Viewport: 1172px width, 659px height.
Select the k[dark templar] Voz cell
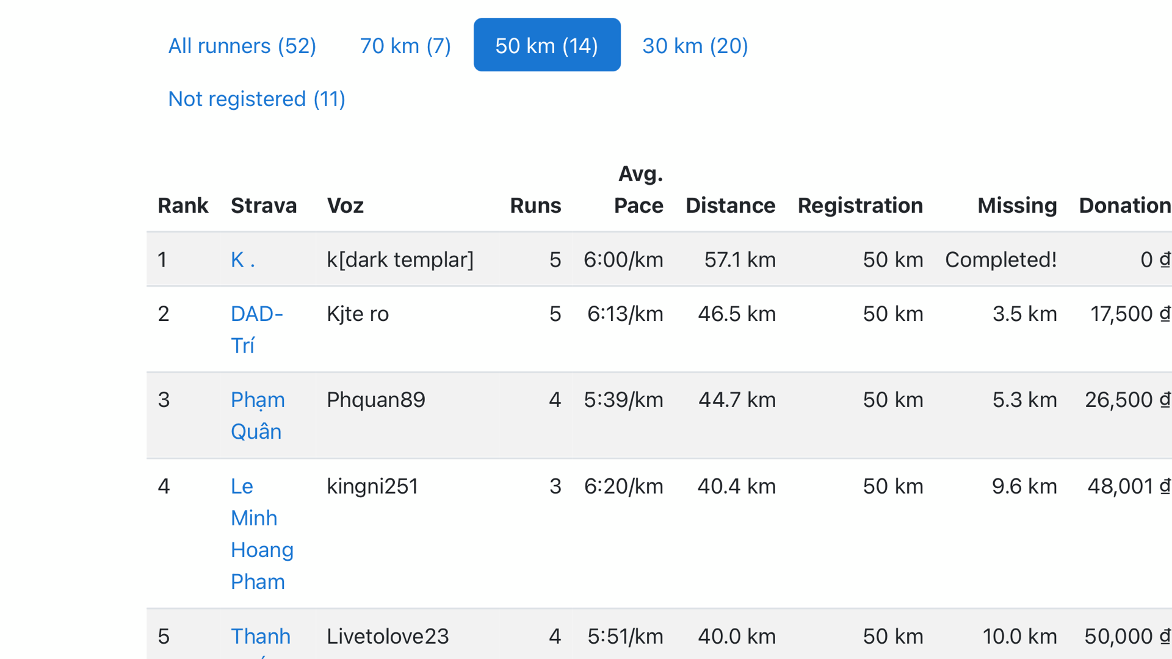[400, 260]
